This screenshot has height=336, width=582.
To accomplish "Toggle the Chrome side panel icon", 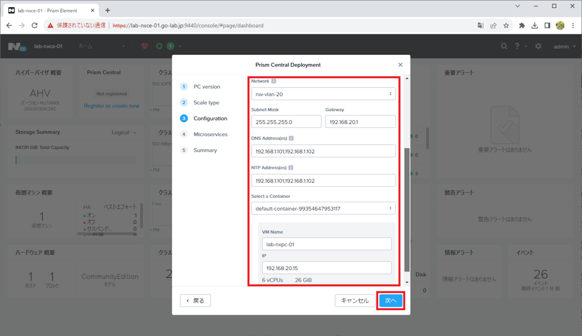I will (x=547, y=25).
